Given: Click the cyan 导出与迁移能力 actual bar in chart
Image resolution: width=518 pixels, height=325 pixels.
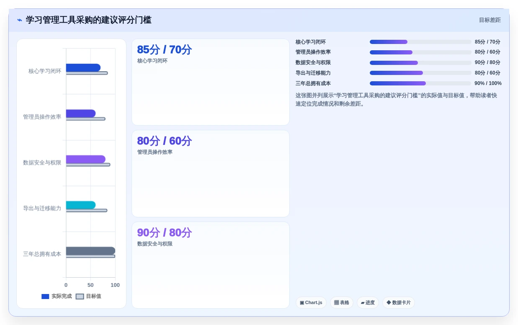Looking at the screenshot, I should pos(80,205).
